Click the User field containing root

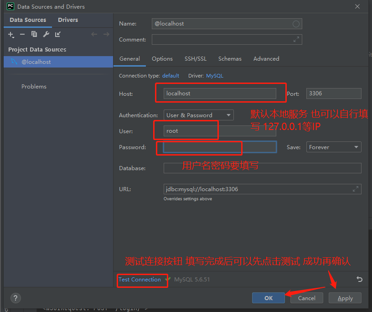220,131
